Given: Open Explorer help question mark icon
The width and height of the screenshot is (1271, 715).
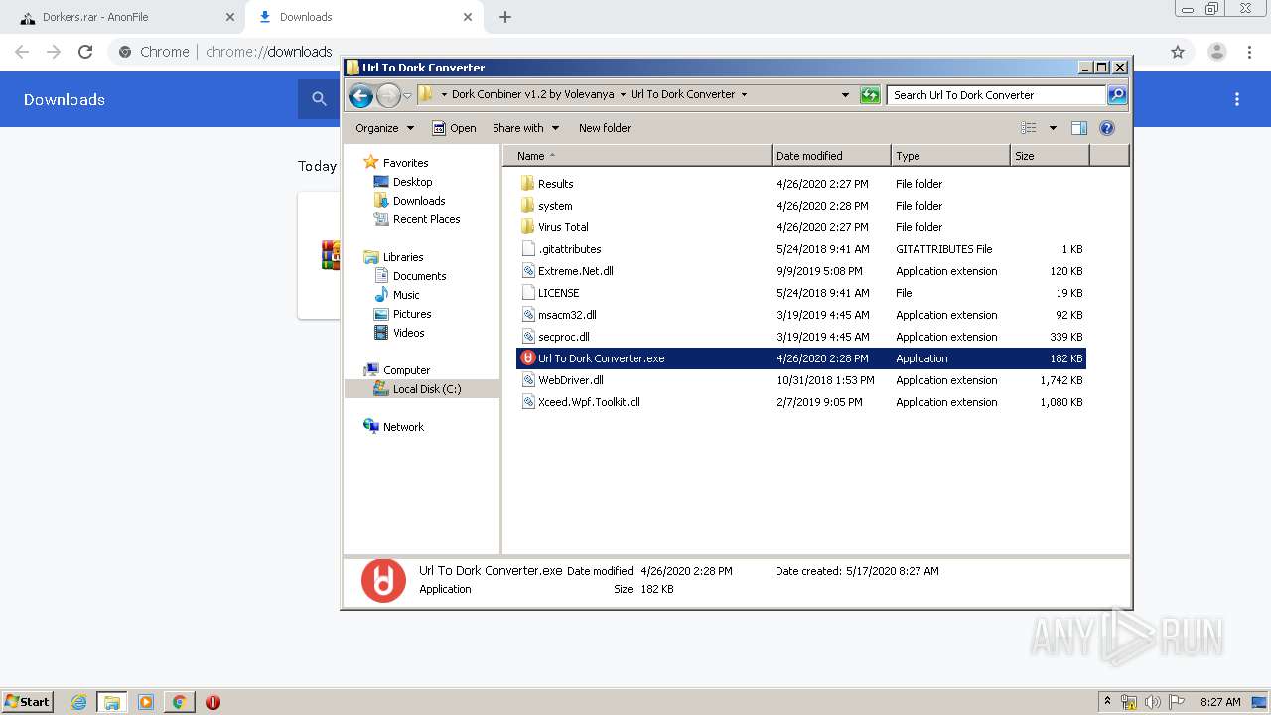Looking at the screenshot, I should [x=1107, y=128].
